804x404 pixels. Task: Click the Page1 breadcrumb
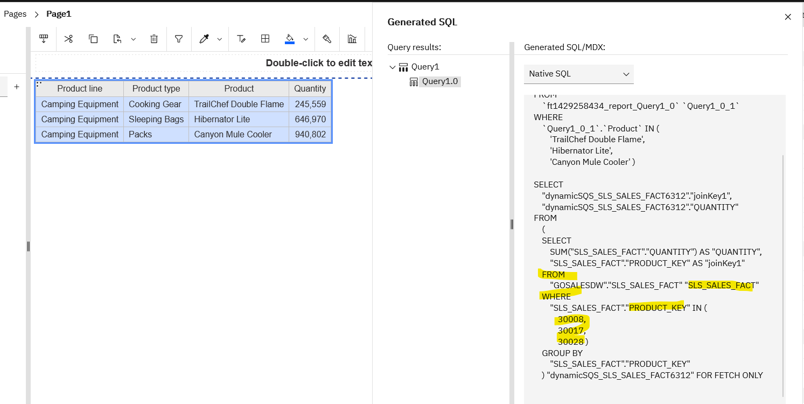pyautogui.click(x=59, y=14)
